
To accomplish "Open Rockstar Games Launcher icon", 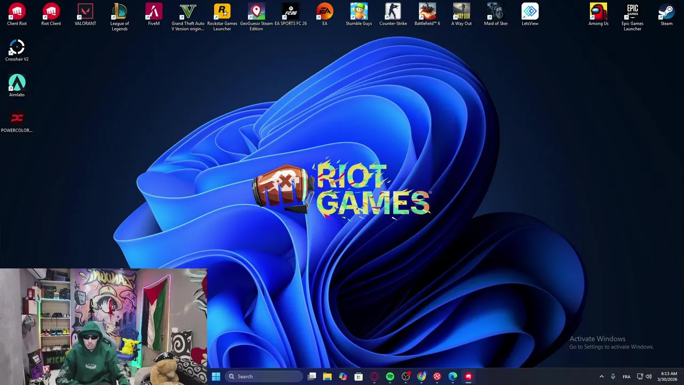I will click(222, 17).
